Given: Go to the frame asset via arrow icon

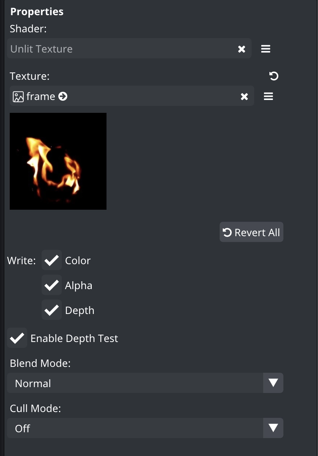Looking at the screenshot, I should pos(63,96).
